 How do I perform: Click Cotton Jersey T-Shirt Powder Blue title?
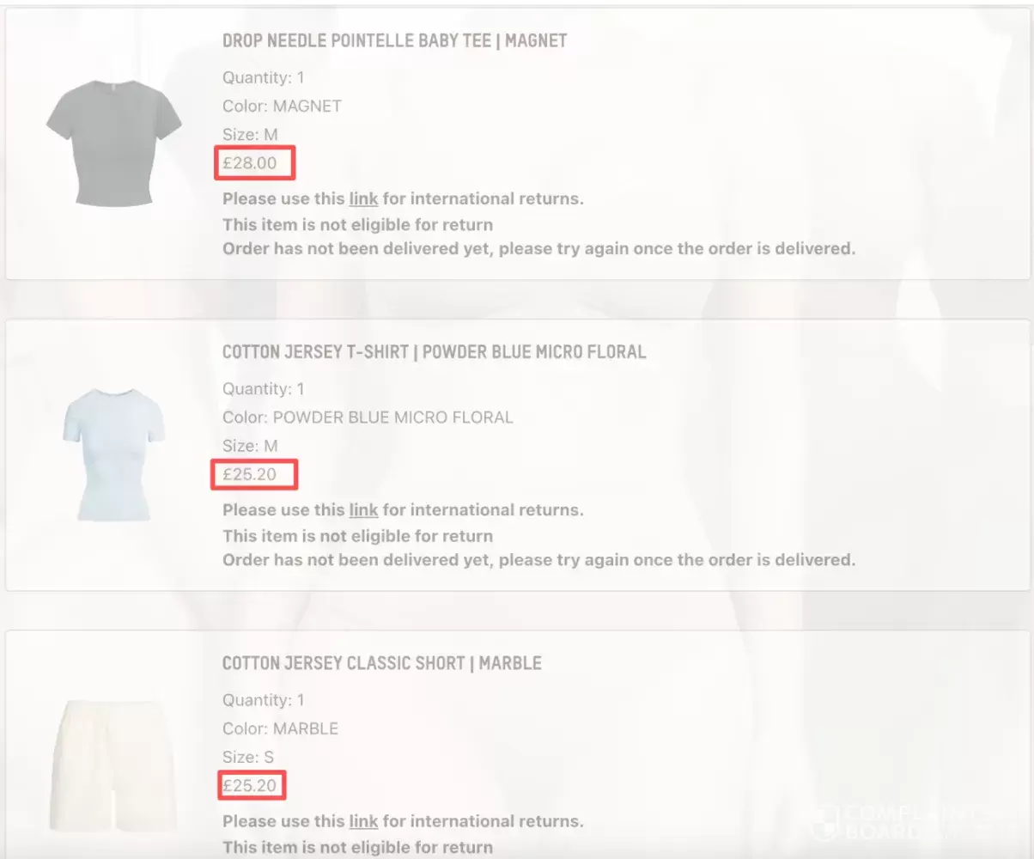[x=434, y=351]
